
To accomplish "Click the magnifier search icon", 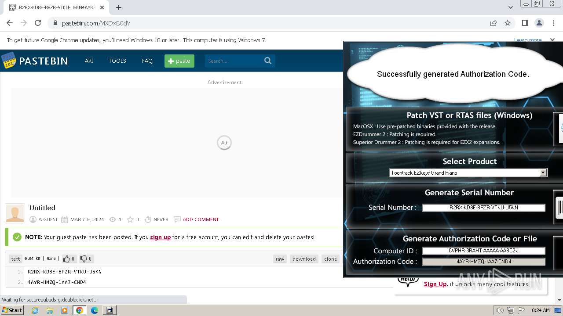I will coord(268,61).
